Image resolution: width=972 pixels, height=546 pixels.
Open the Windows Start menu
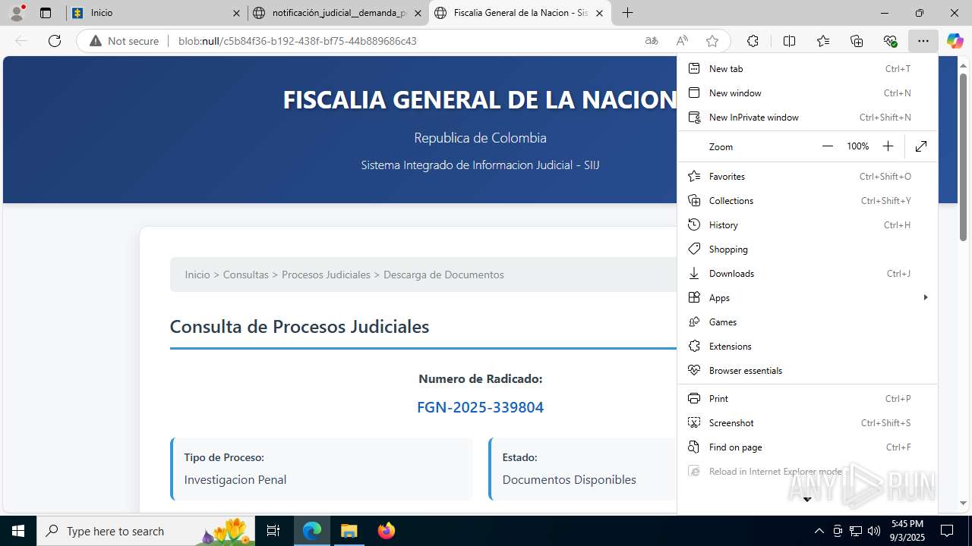click(18, 531)
